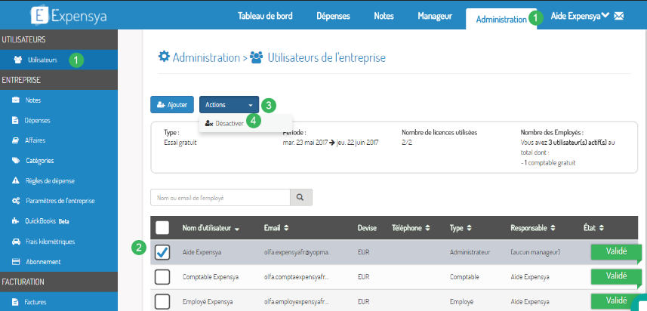Sort by Responsable column
Viewport: 647px width, 311px height.
click(531, 228)
